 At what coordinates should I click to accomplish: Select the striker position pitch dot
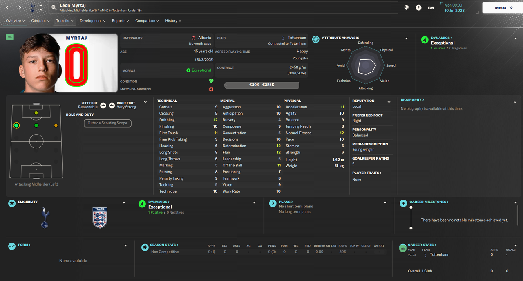click(36, 112)
